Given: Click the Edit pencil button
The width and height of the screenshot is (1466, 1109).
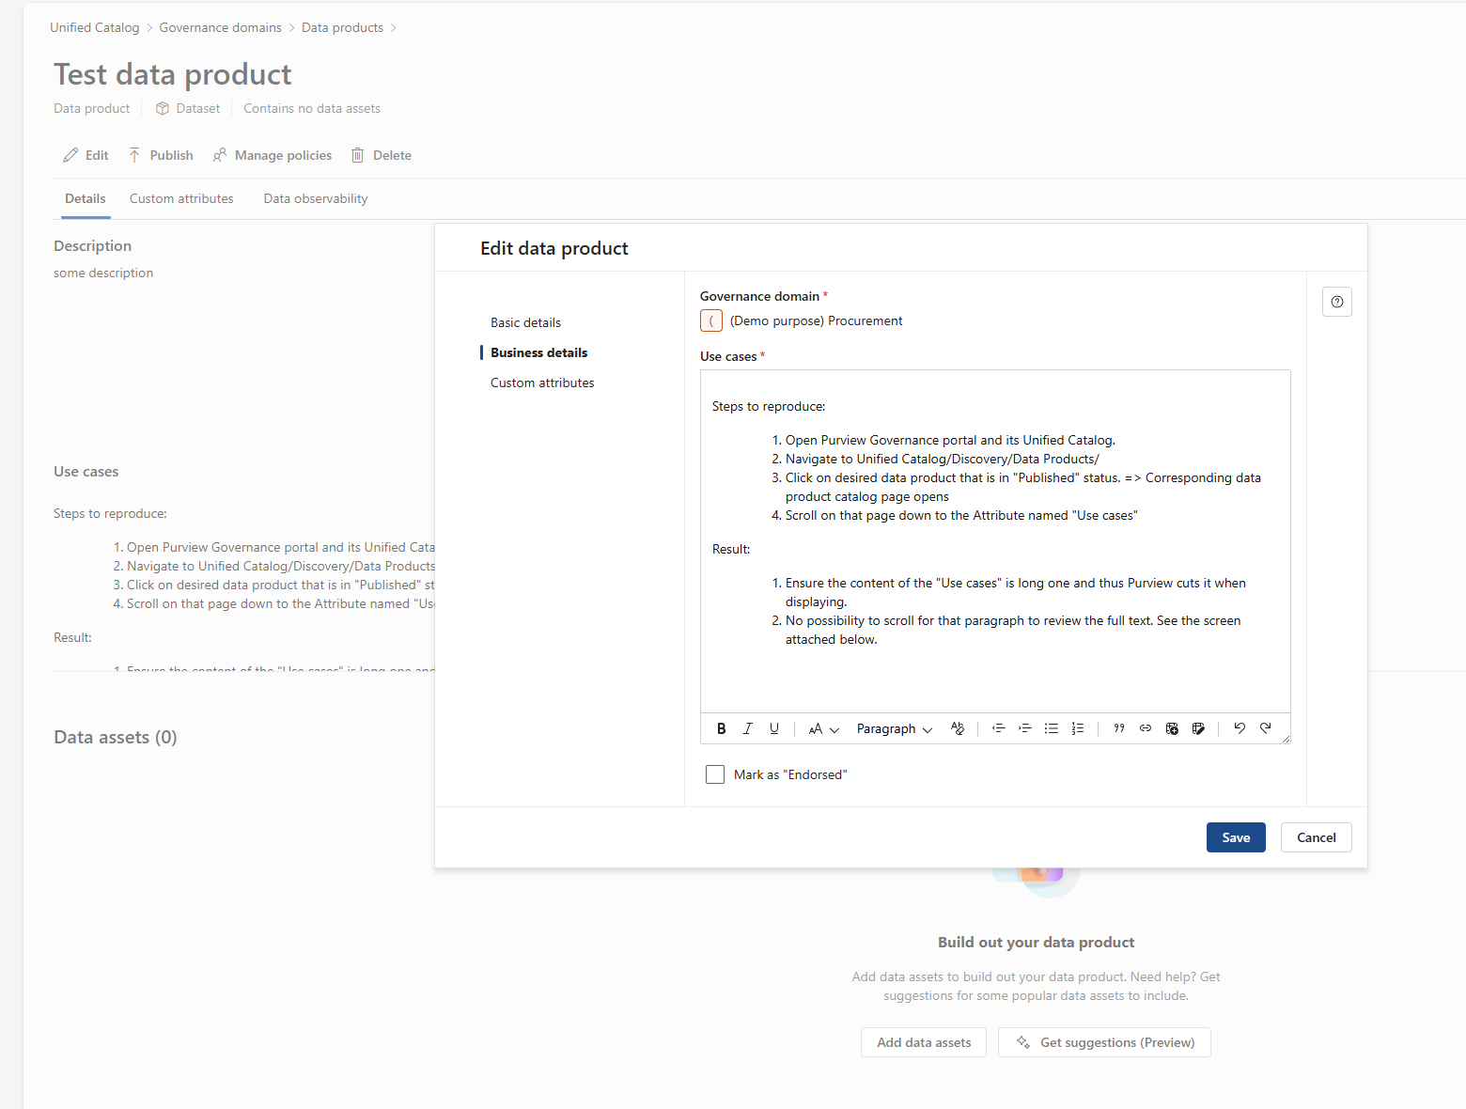Looking at the screenshot, I should 86,155.
